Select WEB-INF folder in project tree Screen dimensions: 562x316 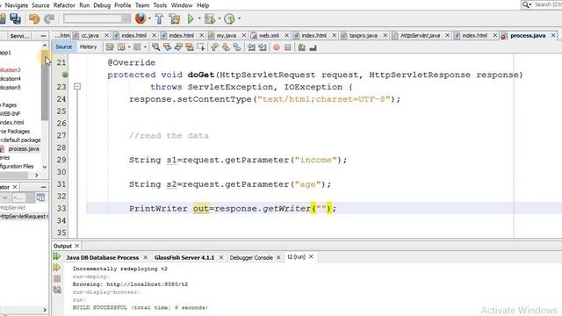click(x=10, y=113)
